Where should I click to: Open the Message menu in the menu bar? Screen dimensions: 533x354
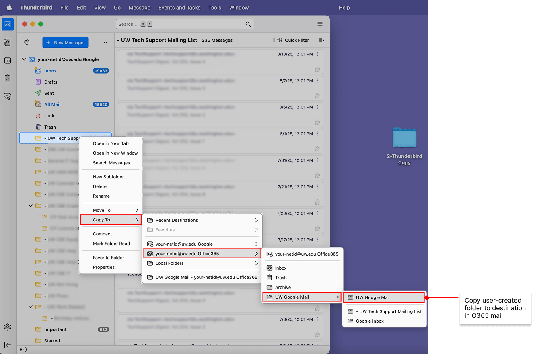click(x=139, y=7)
